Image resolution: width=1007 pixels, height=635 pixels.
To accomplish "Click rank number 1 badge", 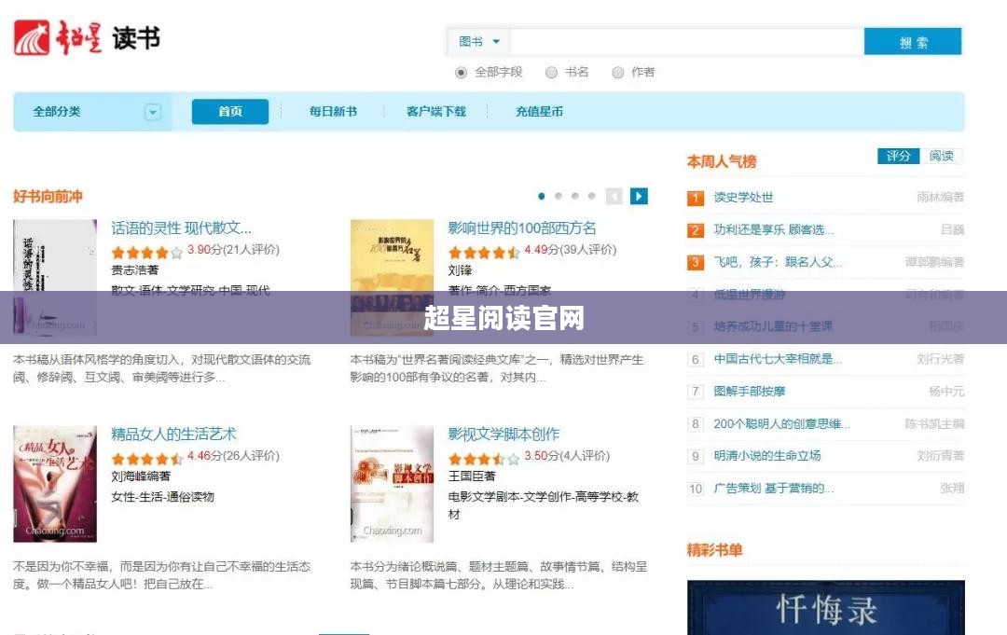I will [x=696, y=198].
